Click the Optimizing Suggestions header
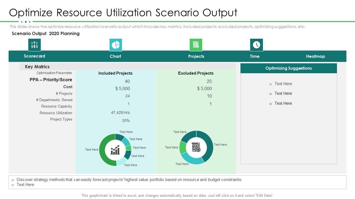 coord(288,68)
